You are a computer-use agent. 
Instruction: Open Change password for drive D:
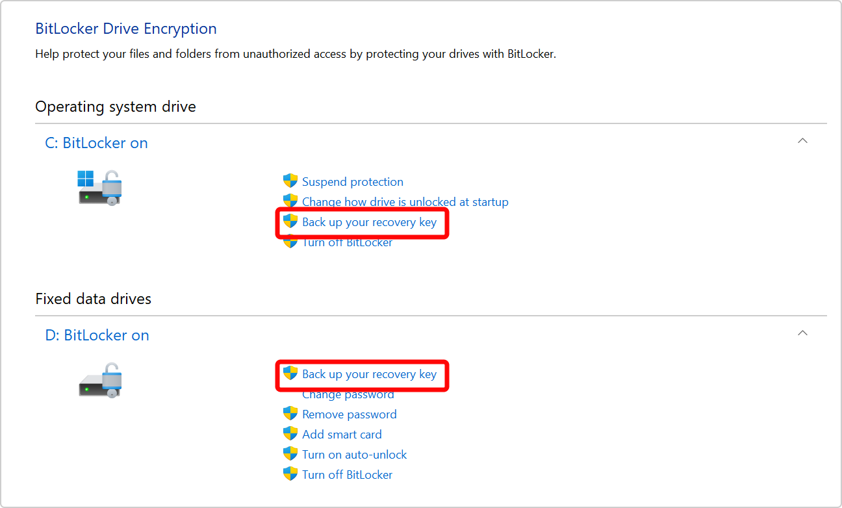click(x=348, y=394)
